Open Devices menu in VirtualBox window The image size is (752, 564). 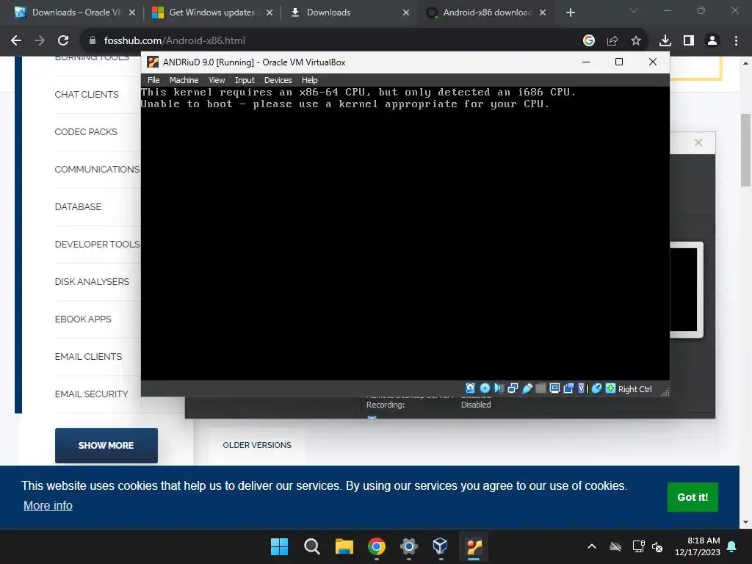tap(278, 80)
